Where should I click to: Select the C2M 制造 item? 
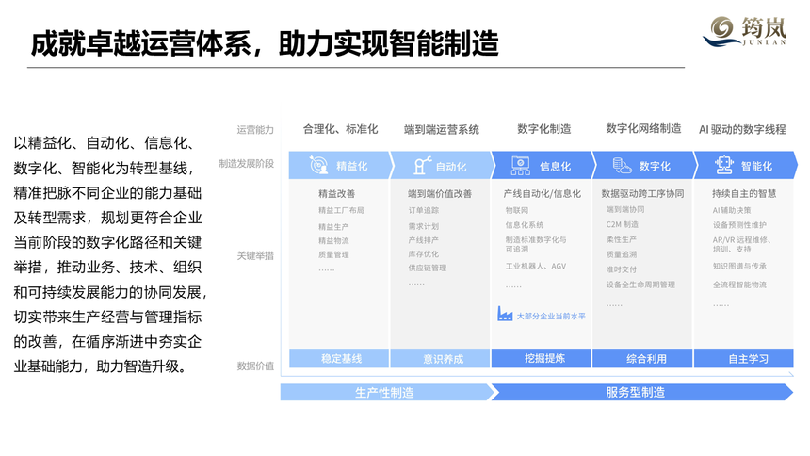point(622,224)
